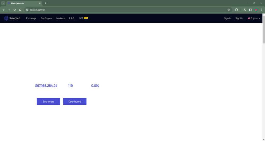Click the blue Dashboard button

coord(75,102)
